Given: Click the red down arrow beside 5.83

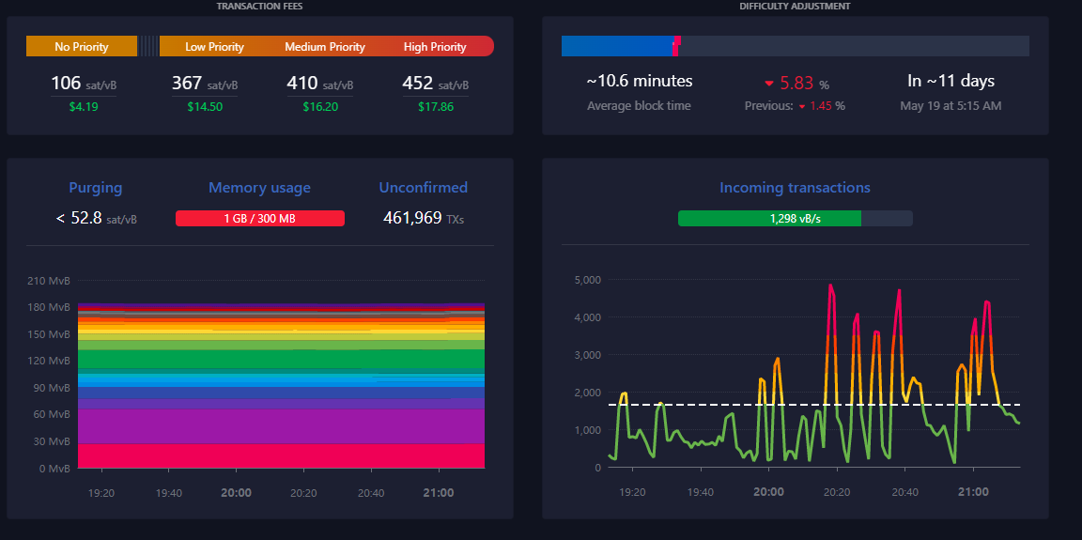Looking at the screenshot, I should click(x=768, y=85).
